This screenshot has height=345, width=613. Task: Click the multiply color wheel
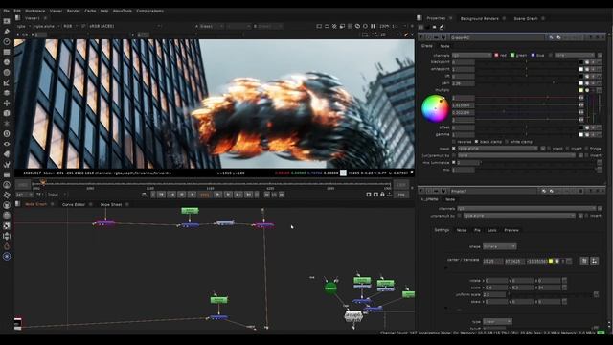[435, 108]
